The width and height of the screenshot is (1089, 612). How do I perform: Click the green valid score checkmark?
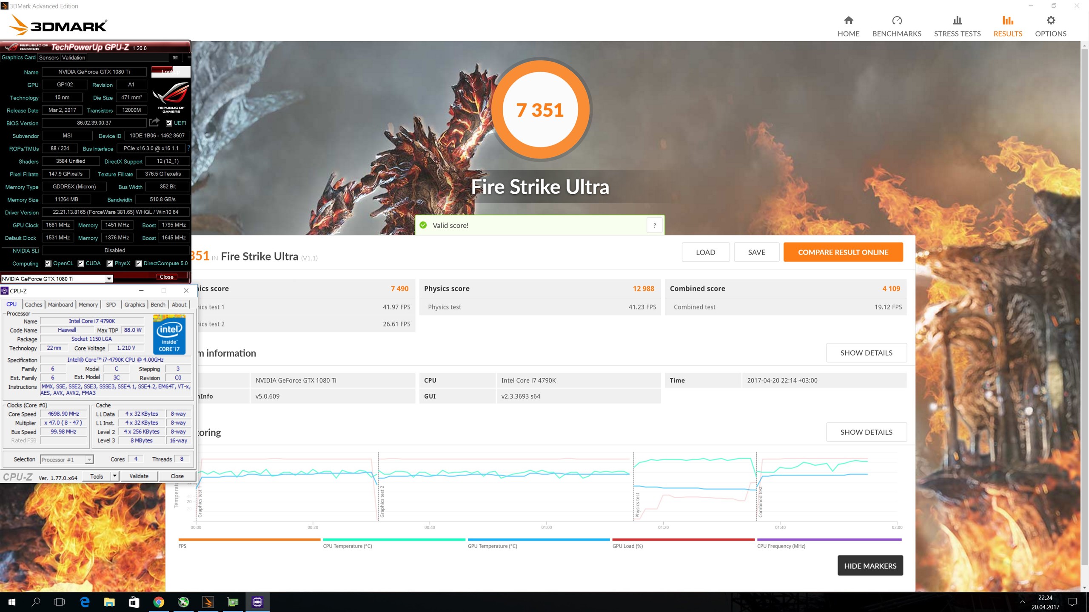pos(423,225)
